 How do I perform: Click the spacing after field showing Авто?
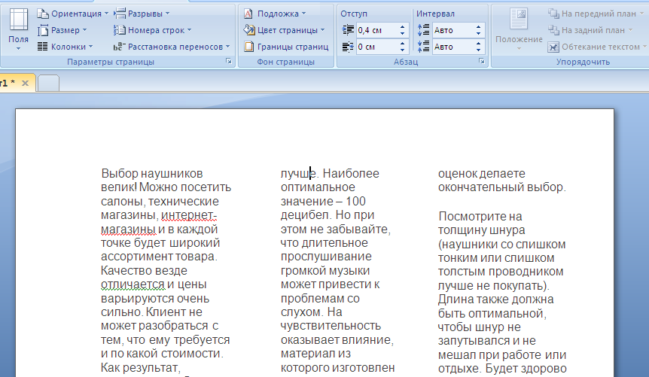[452, 47]
